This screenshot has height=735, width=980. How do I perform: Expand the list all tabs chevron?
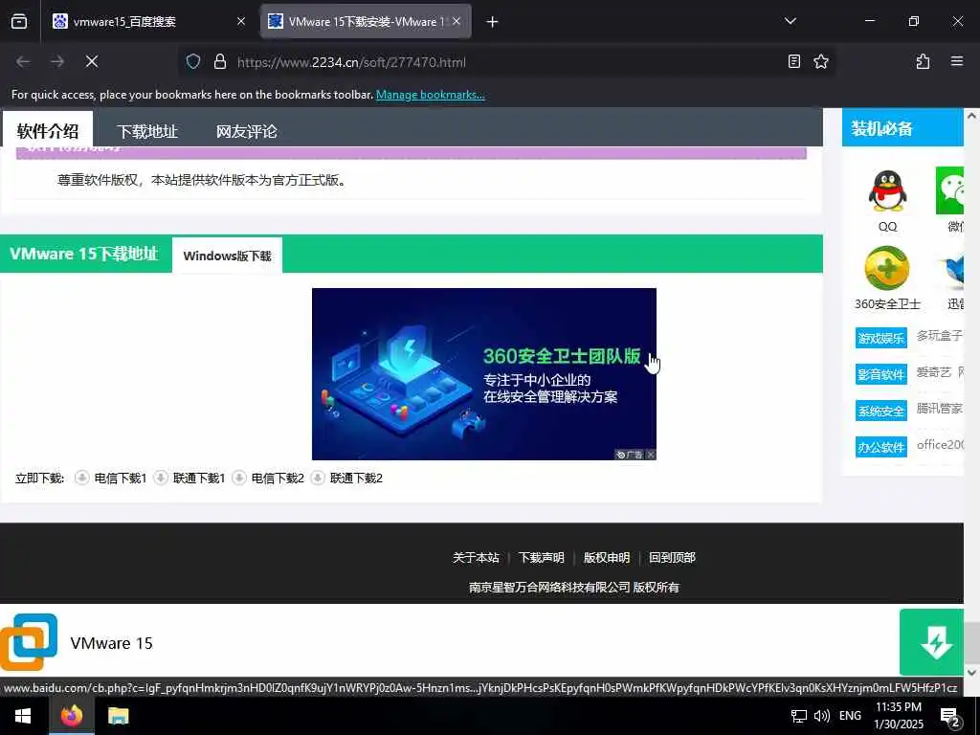coord(790,21)
